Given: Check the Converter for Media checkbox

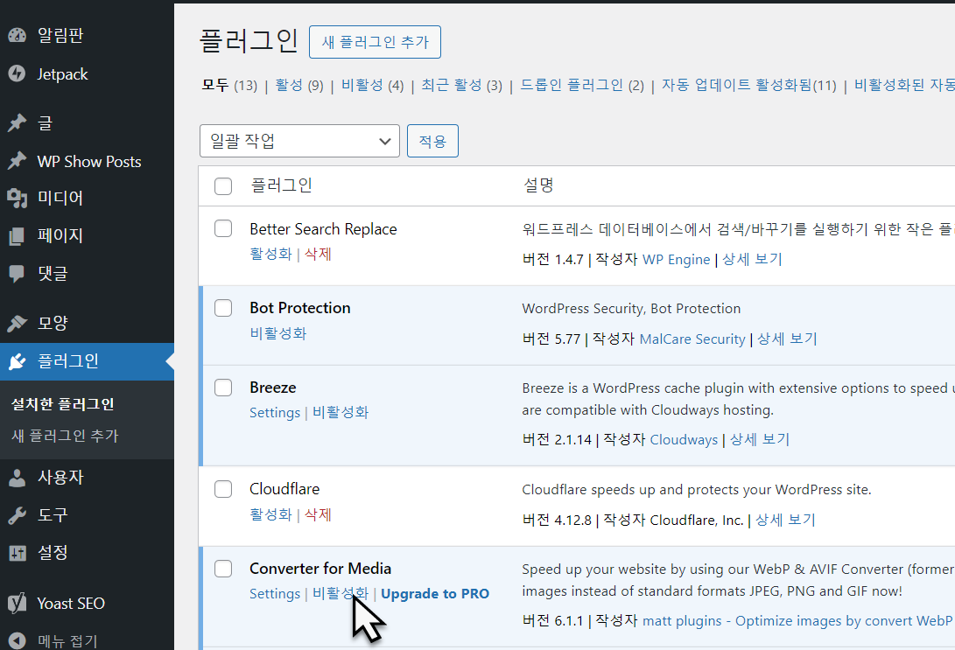Looking at the screenshot, I should (x=223, y=569).
